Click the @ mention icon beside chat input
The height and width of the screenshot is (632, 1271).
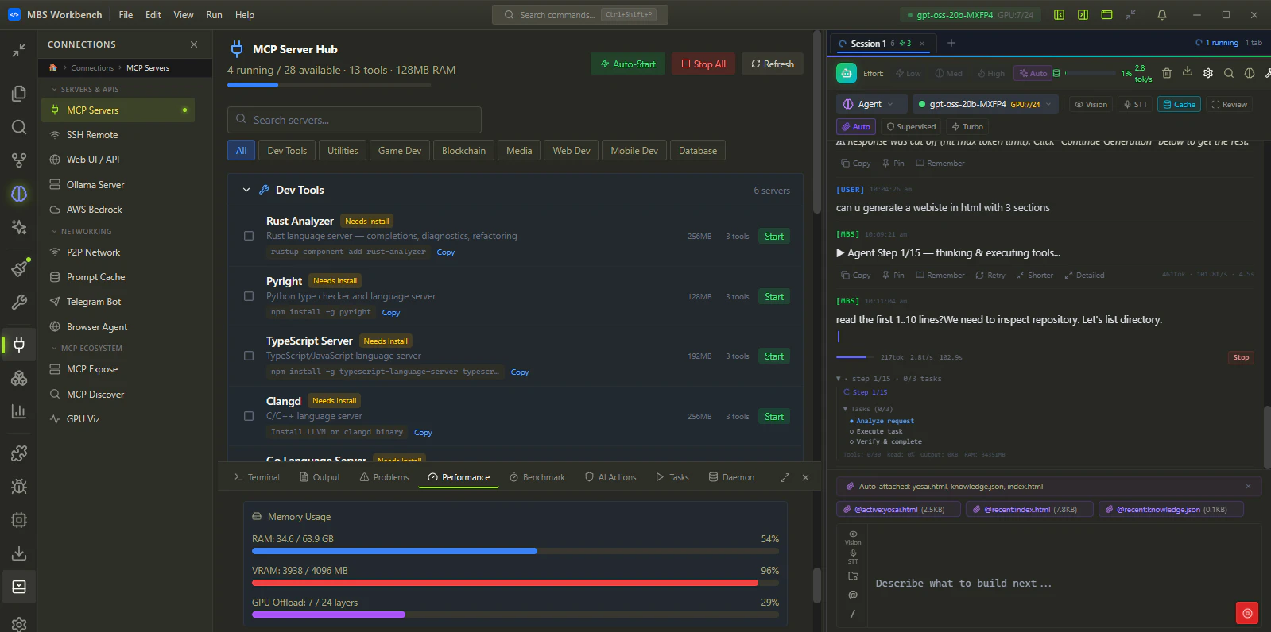point(853,595)
